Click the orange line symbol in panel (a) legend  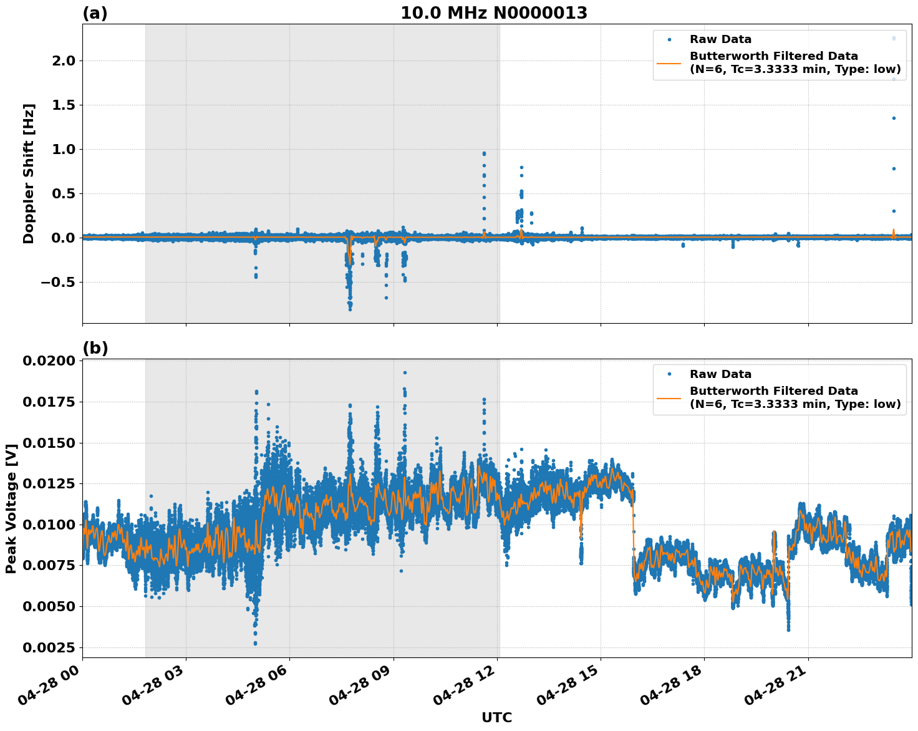point(669,64)
